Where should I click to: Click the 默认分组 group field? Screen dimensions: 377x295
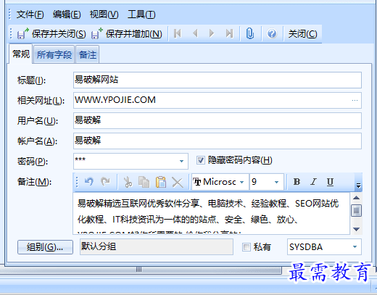point(157,247)
